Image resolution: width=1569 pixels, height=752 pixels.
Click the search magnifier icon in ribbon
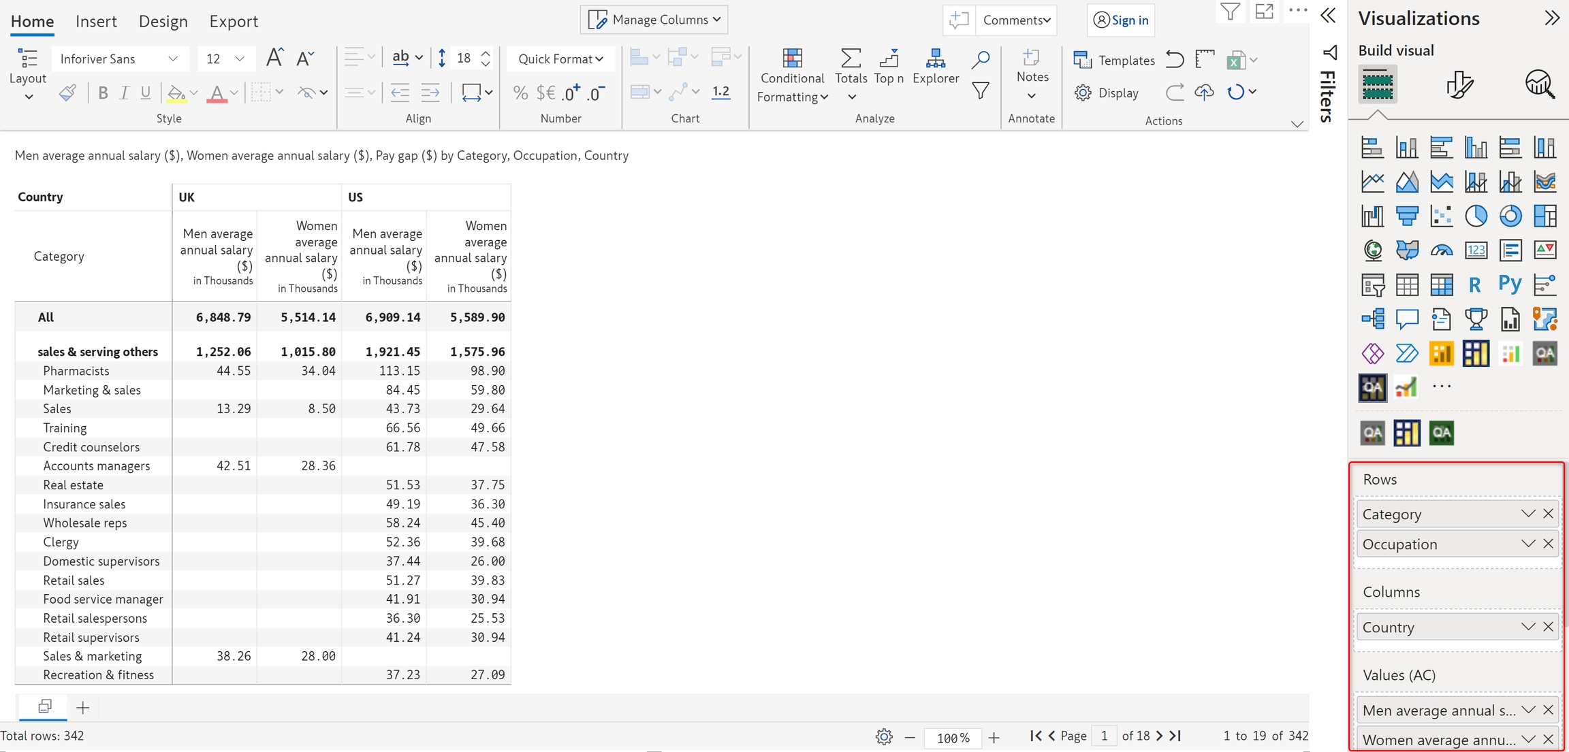(x=980, y=59)
